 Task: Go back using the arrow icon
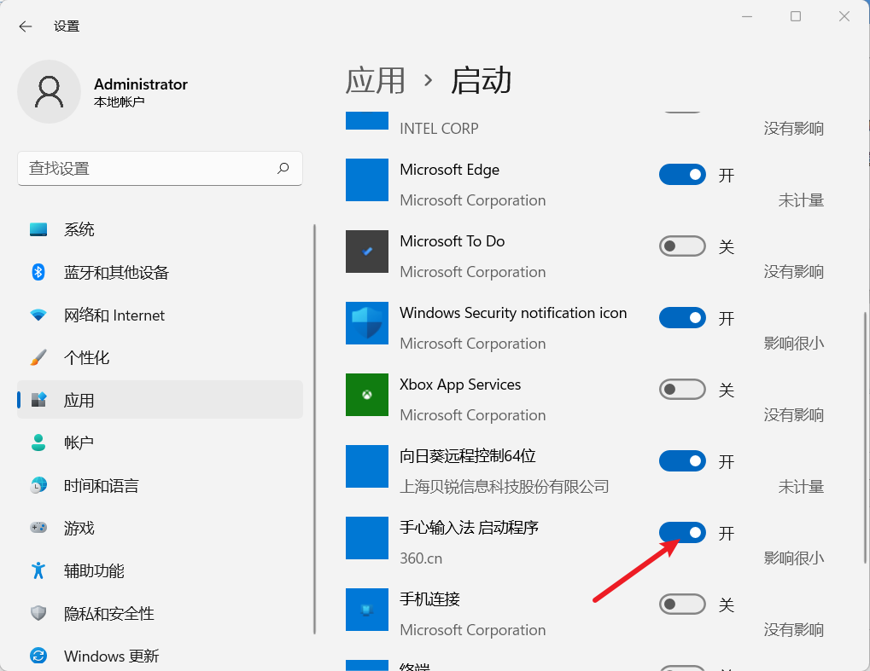pyautogui.click(x=26, y=26)
